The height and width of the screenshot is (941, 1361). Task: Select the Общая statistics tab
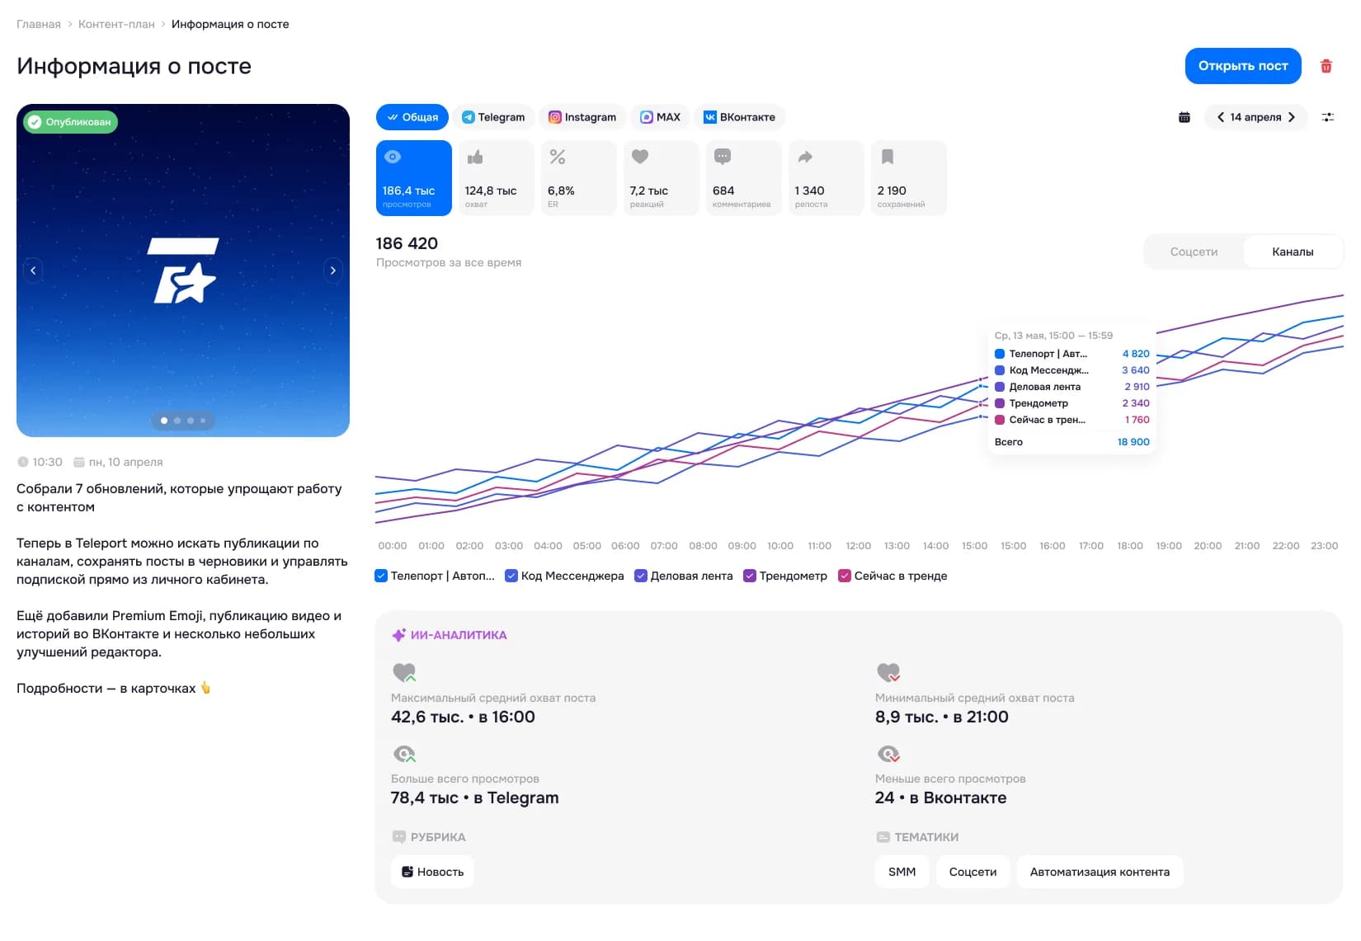pos(412,117)
